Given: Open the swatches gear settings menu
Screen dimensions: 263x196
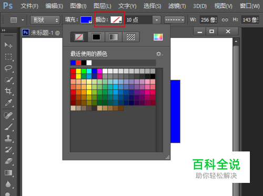Looking at the screenshot, I should tap(159, 53).
